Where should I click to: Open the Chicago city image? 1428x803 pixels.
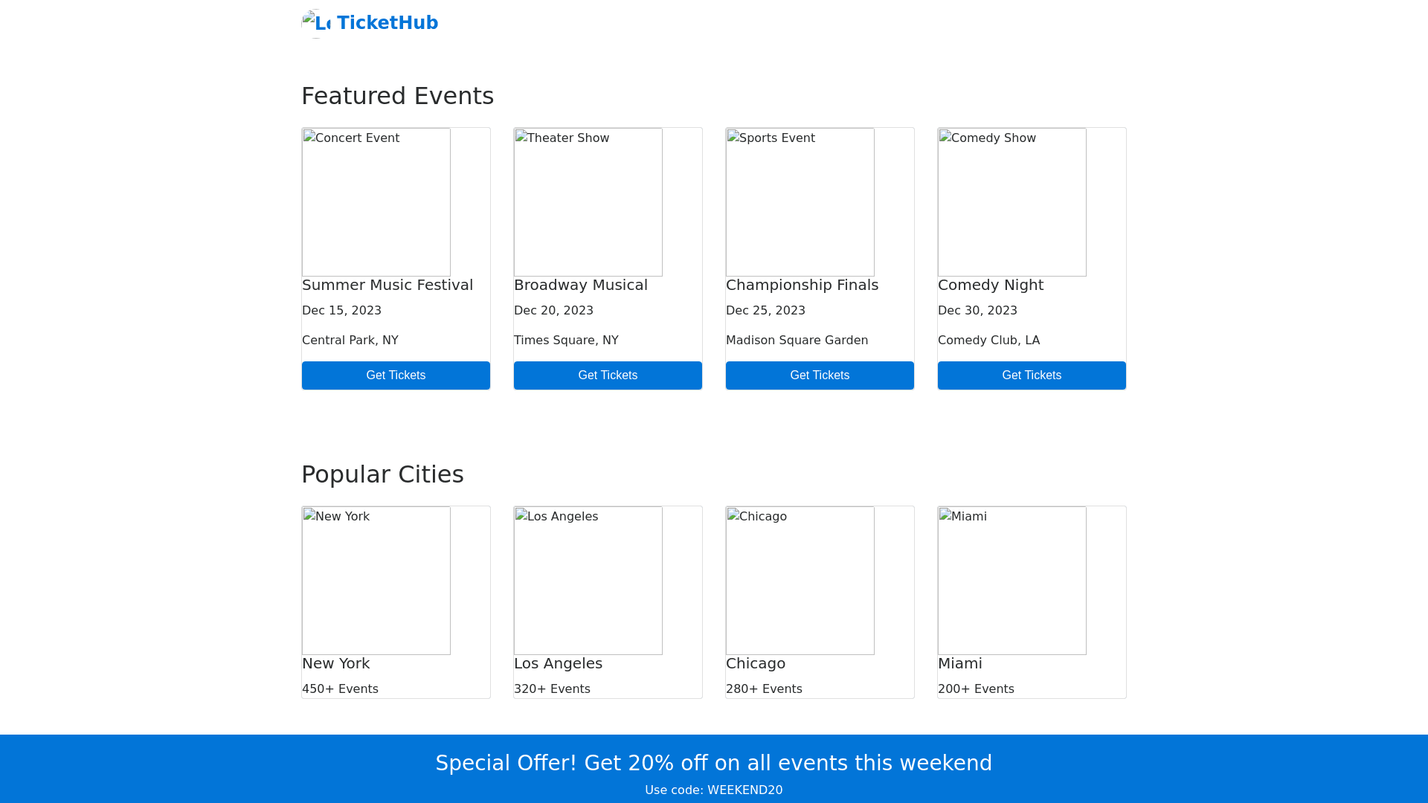[x=800, y=581]
